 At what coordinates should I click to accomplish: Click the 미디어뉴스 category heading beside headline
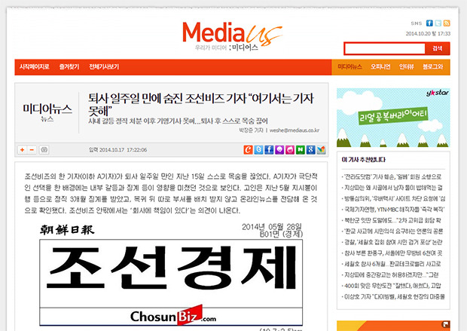(47, 109)
